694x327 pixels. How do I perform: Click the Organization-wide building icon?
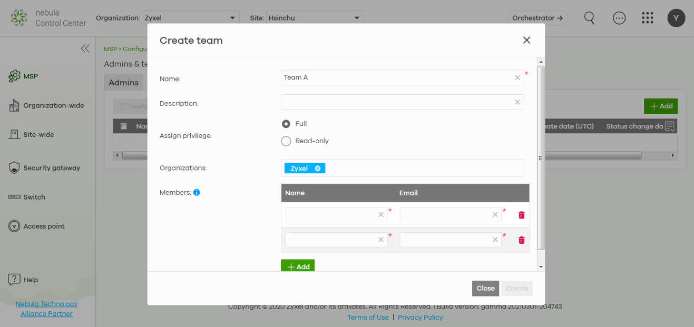click(x=14, y=105)
